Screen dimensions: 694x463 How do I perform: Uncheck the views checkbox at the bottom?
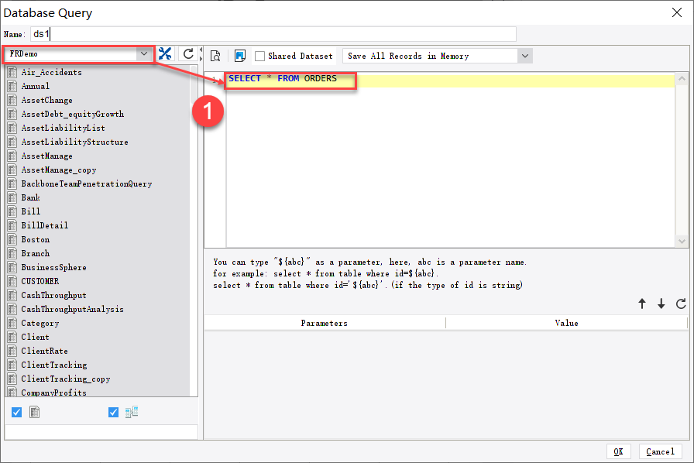coord(113,412)
